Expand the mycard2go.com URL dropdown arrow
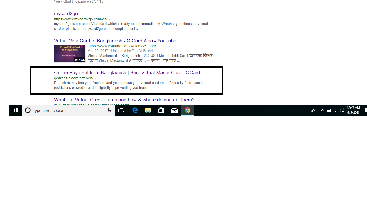 click(x=110, y=19)
